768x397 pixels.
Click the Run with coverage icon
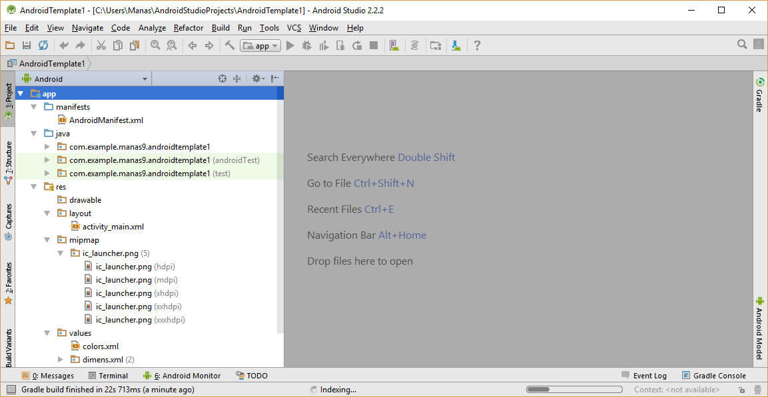(323, 45)
